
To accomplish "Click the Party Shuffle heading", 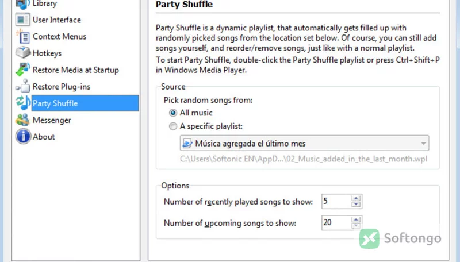I will [184, 5].
